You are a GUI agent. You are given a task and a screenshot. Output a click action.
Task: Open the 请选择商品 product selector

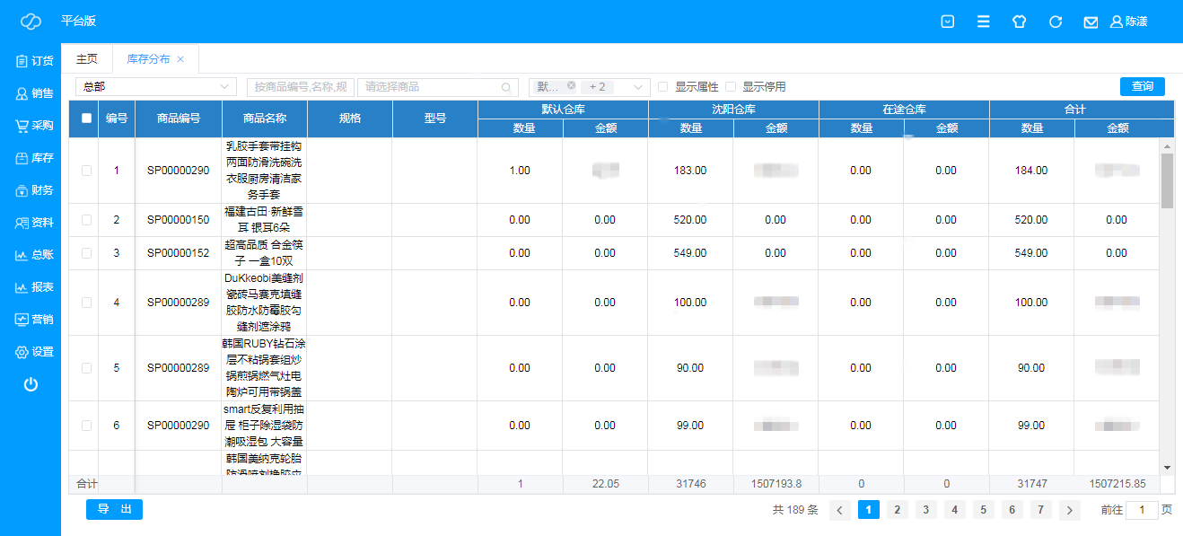pyautogui.click(x=437, y=87)
